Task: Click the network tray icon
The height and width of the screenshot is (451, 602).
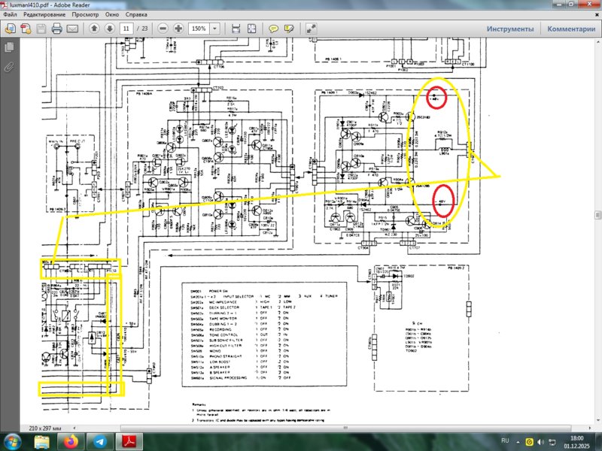Action: pos(552,442)
